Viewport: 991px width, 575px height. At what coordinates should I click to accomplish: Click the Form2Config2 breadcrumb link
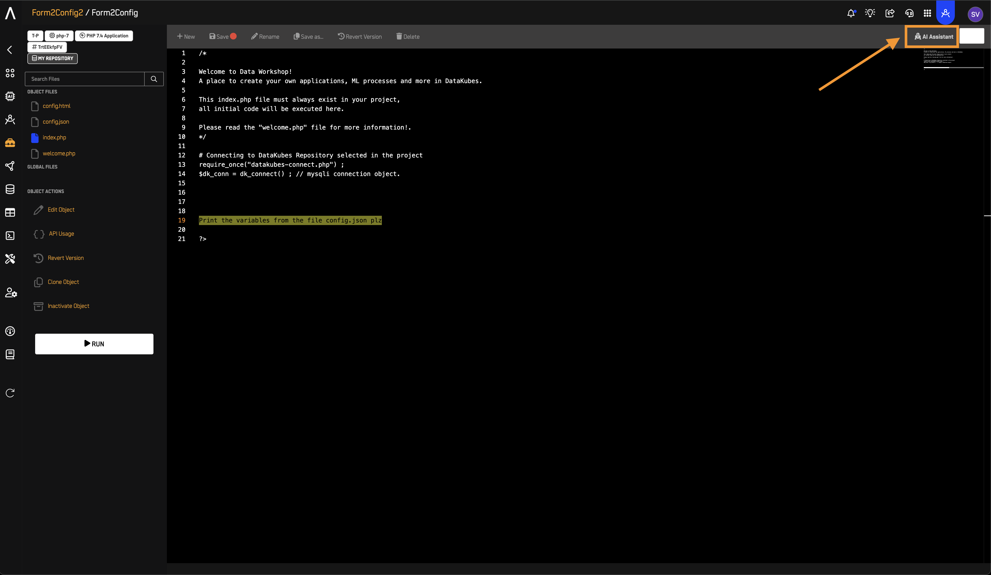tap(57, 13)
